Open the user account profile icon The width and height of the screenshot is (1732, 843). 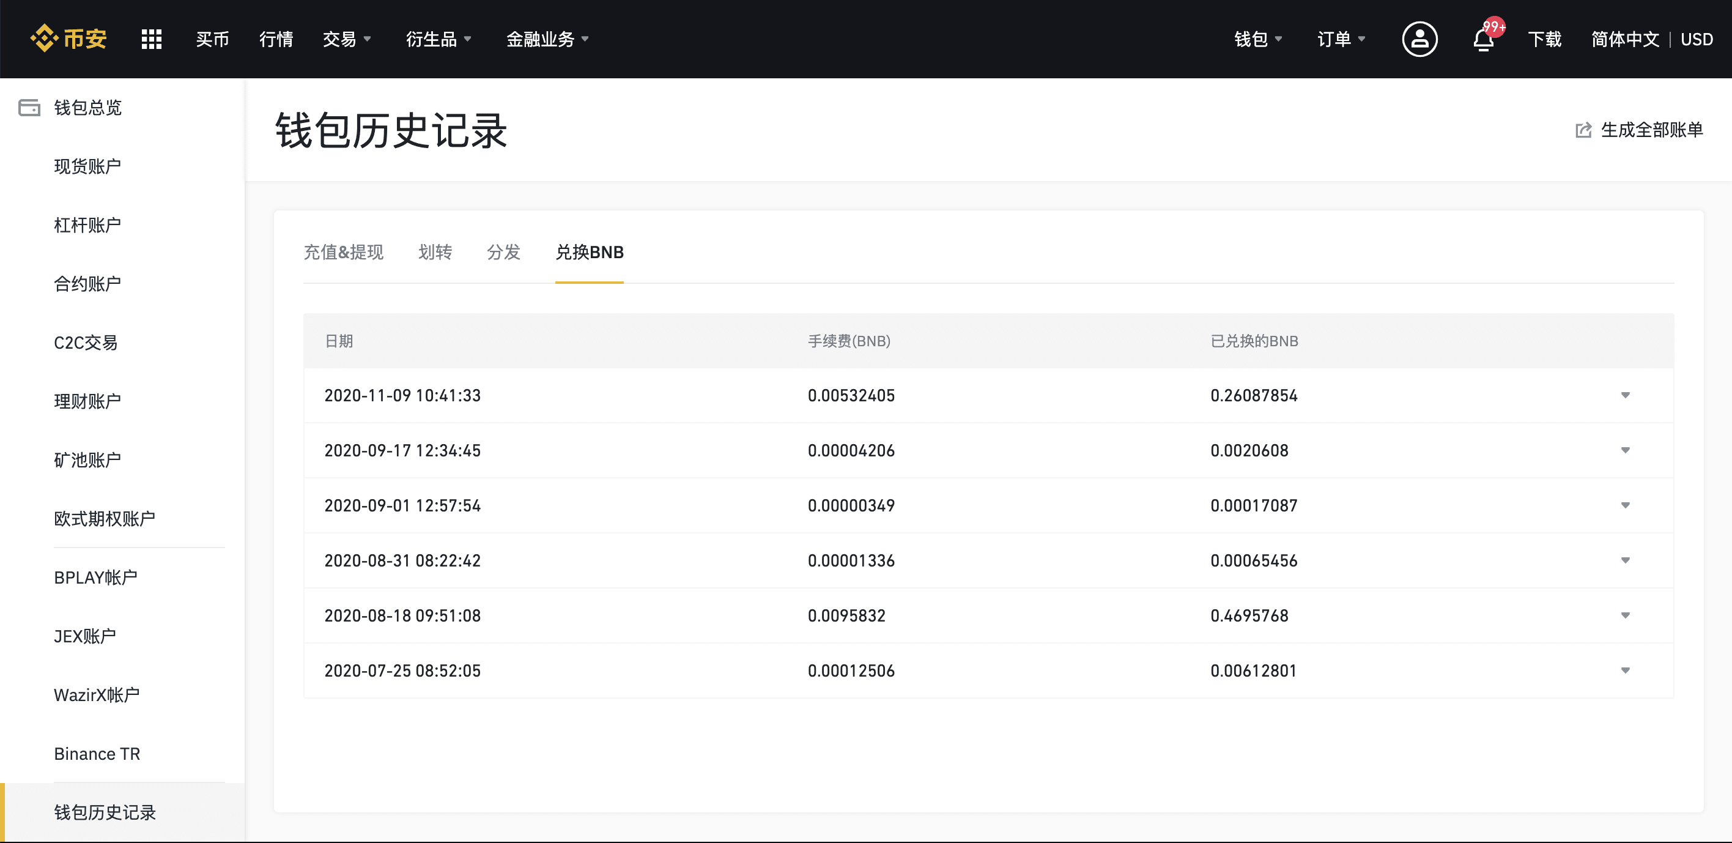(x=1419, y=39)
